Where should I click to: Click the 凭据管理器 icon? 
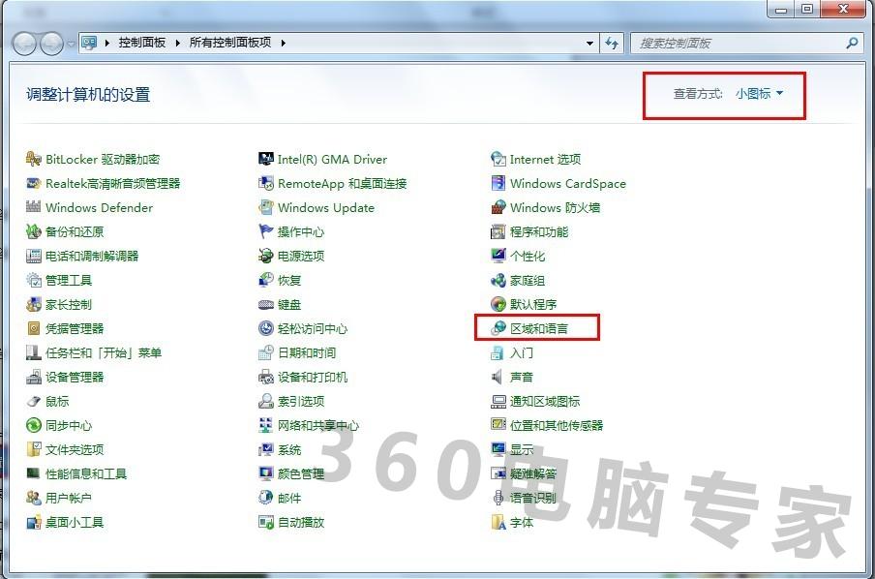point(34,328)
